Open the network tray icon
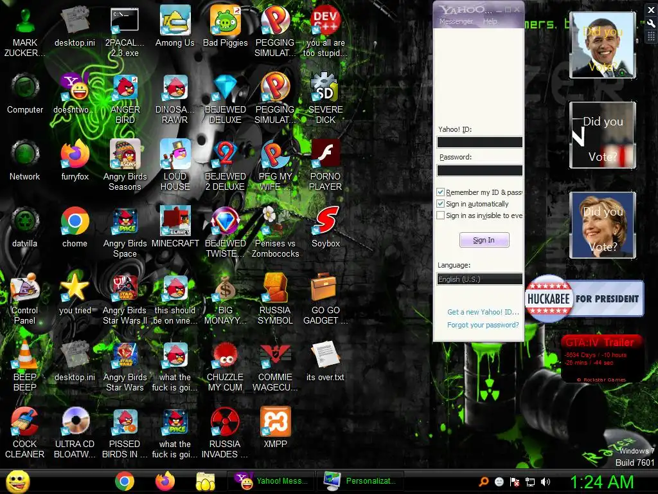Image resolution: width=658 pixels, height=494 pixels. (530, 482)
